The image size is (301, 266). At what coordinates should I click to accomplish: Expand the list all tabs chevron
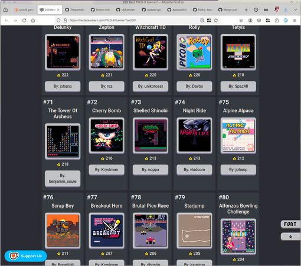pyautogui.click(x=295, y=9)
